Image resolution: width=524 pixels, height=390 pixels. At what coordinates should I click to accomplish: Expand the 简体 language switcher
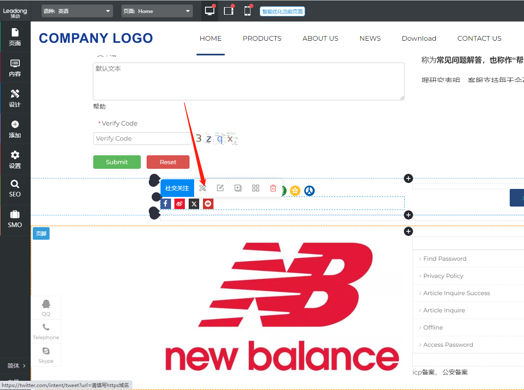tap(16, 366)
